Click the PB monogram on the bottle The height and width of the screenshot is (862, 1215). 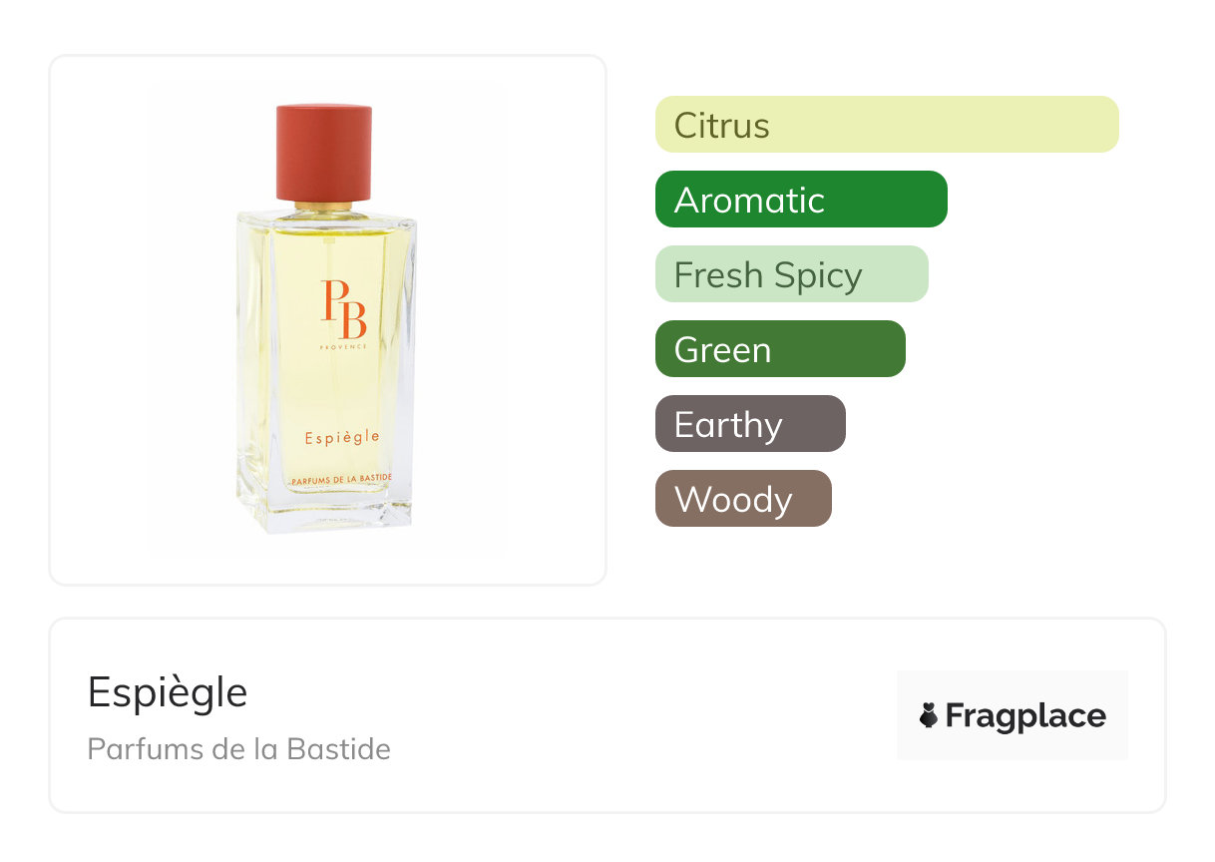tap(344, 309)
